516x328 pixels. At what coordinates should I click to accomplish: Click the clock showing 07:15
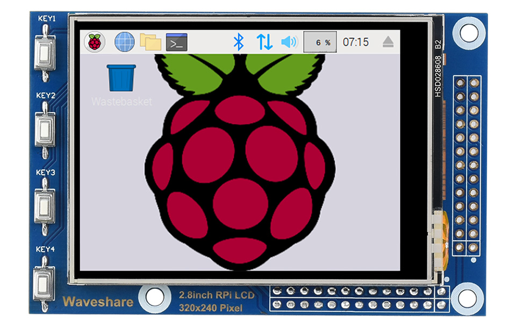(x=356, y=42)
